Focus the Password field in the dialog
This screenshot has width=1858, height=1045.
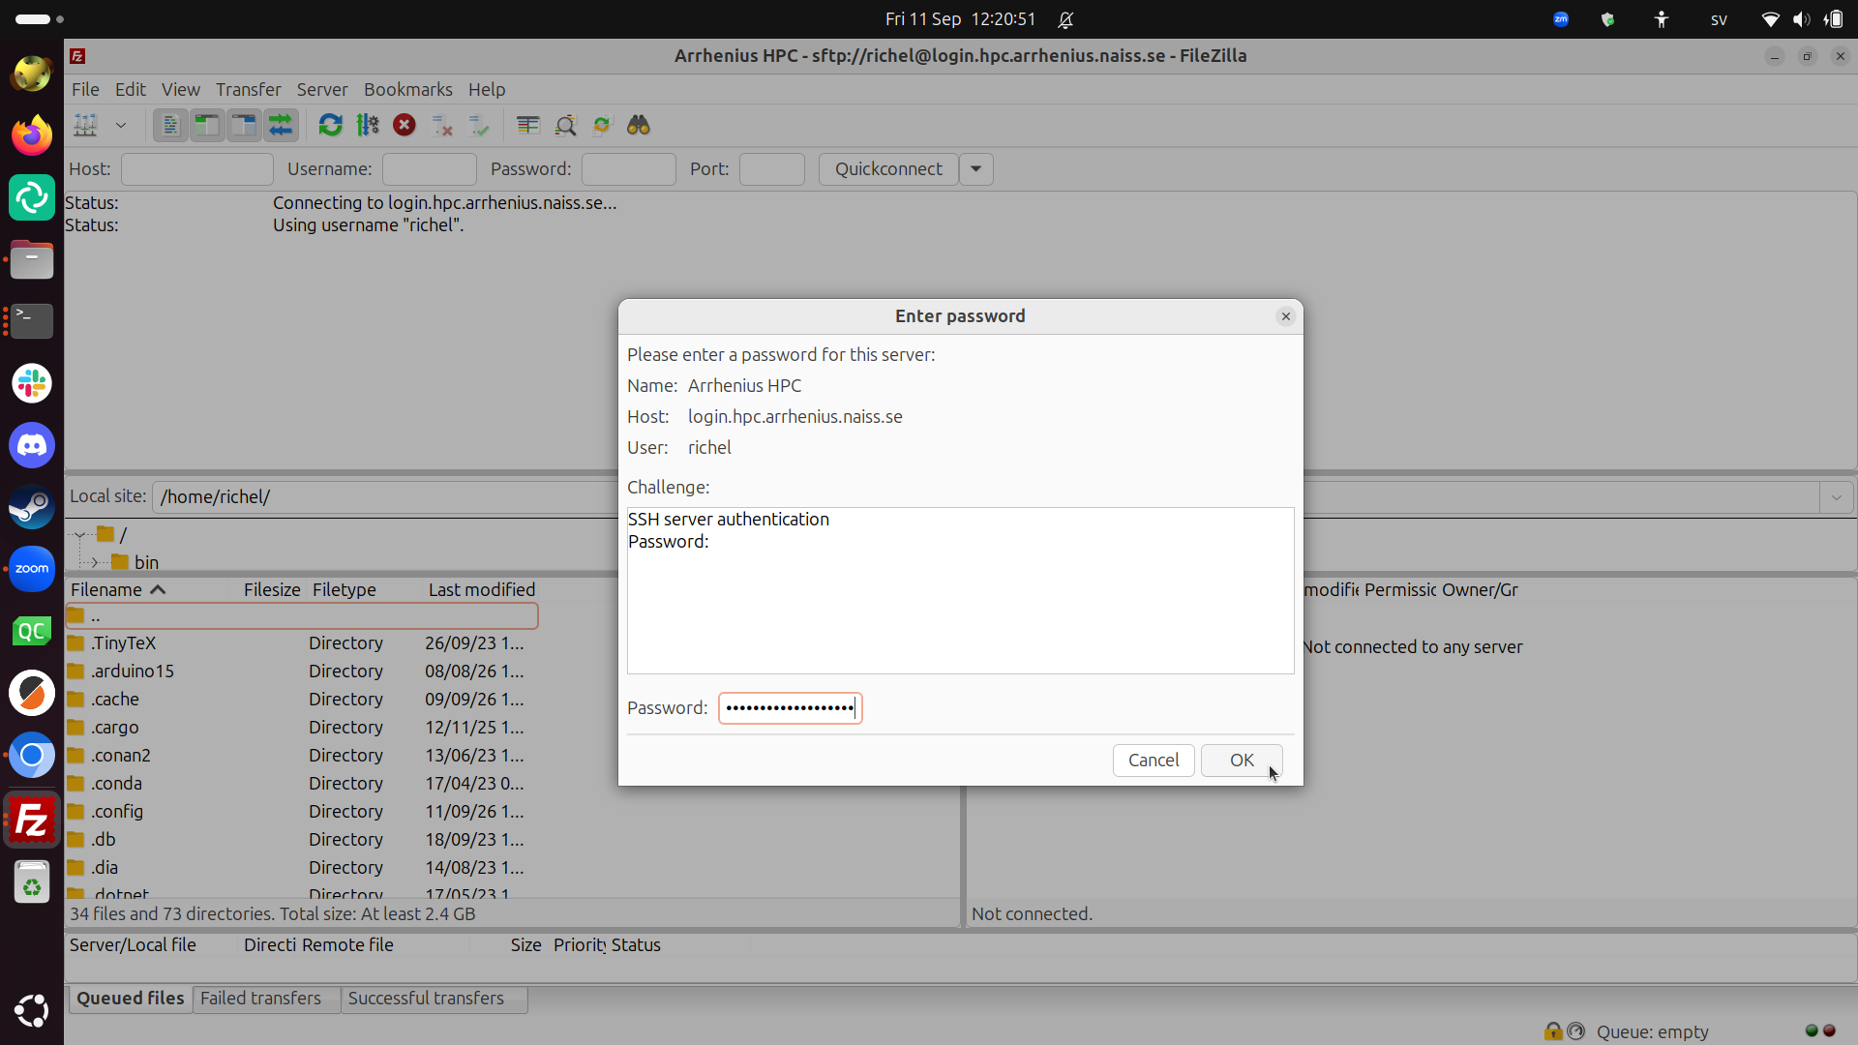[x=790, y=708]
